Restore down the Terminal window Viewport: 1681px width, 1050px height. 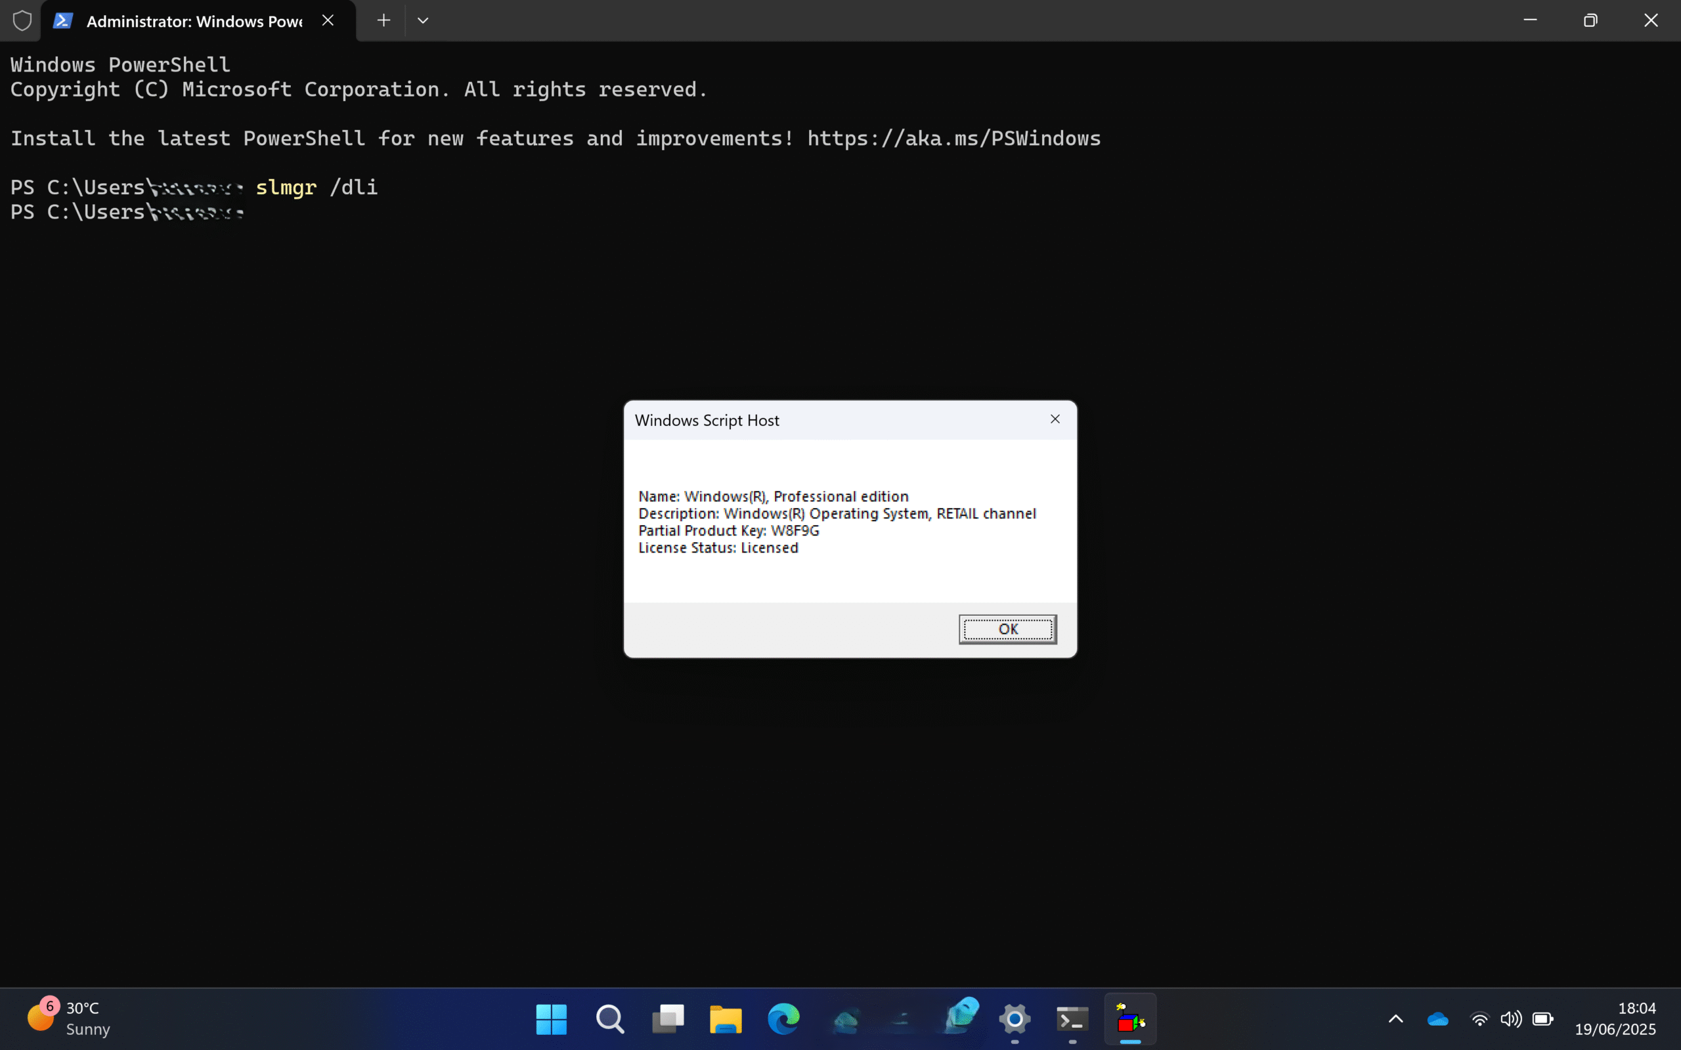point(1590,20)
